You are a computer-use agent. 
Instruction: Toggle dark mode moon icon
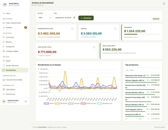coord(164,4)
